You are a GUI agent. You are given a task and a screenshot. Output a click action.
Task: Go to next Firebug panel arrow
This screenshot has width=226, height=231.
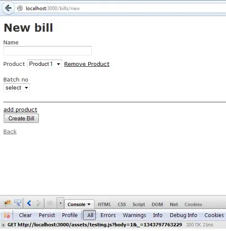(38, 203)
